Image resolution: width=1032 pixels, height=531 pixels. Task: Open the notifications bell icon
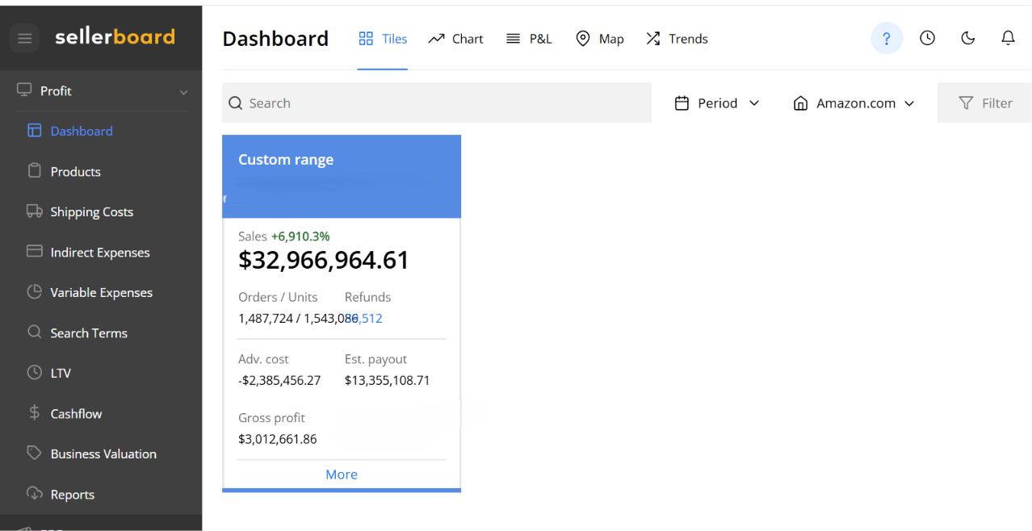1008,38
